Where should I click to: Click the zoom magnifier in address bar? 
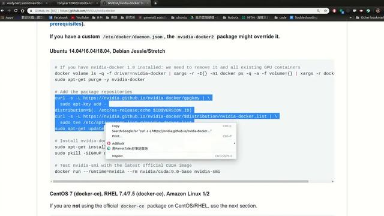coord(318,11)
